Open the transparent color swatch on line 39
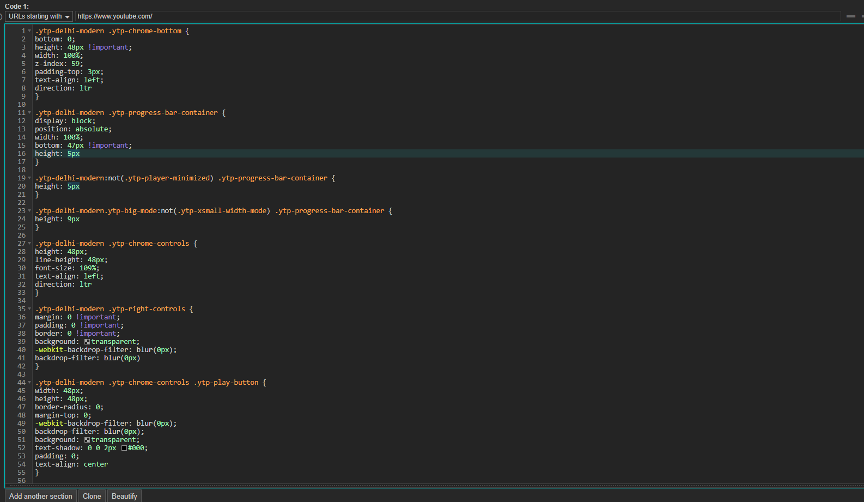This screenshot has width=864, height=502. tap(87, 342)
